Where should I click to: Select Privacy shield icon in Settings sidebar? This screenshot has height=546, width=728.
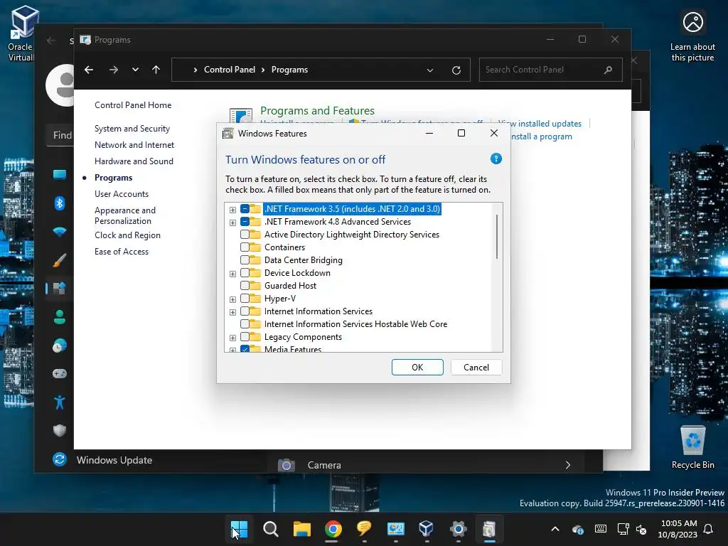pyautogui.click(x=60, y=430)
